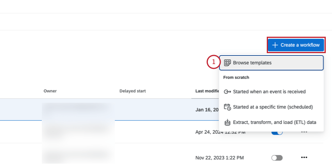
Task: Click the event-received arrow icon
Action: click(x=227, y=92)
